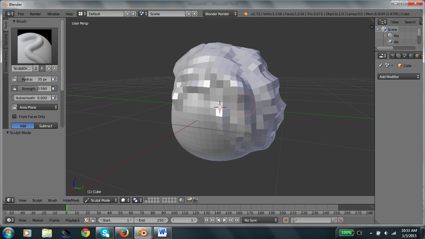Toggle unified strength lock icon
The width and height of the screenshot is (425, 239).
[14, 89]
